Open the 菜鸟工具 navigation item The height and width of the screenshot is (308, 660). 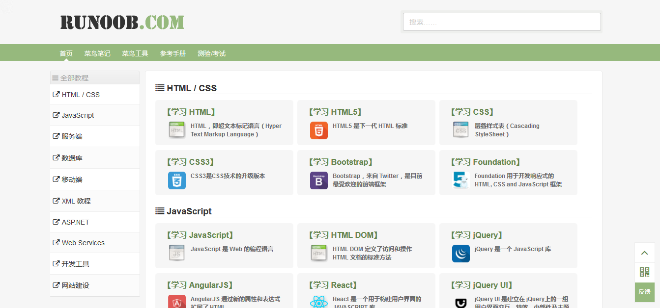point(135,53)
